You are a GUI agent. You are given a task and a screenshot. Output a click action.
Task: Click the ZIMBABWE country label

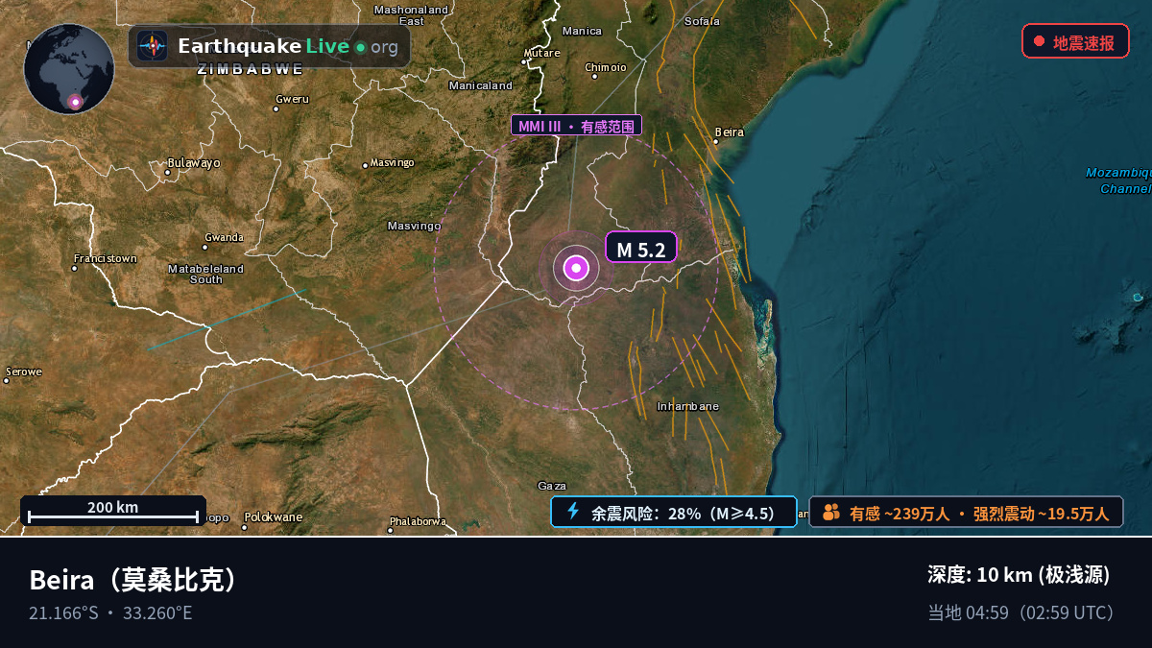251,69
